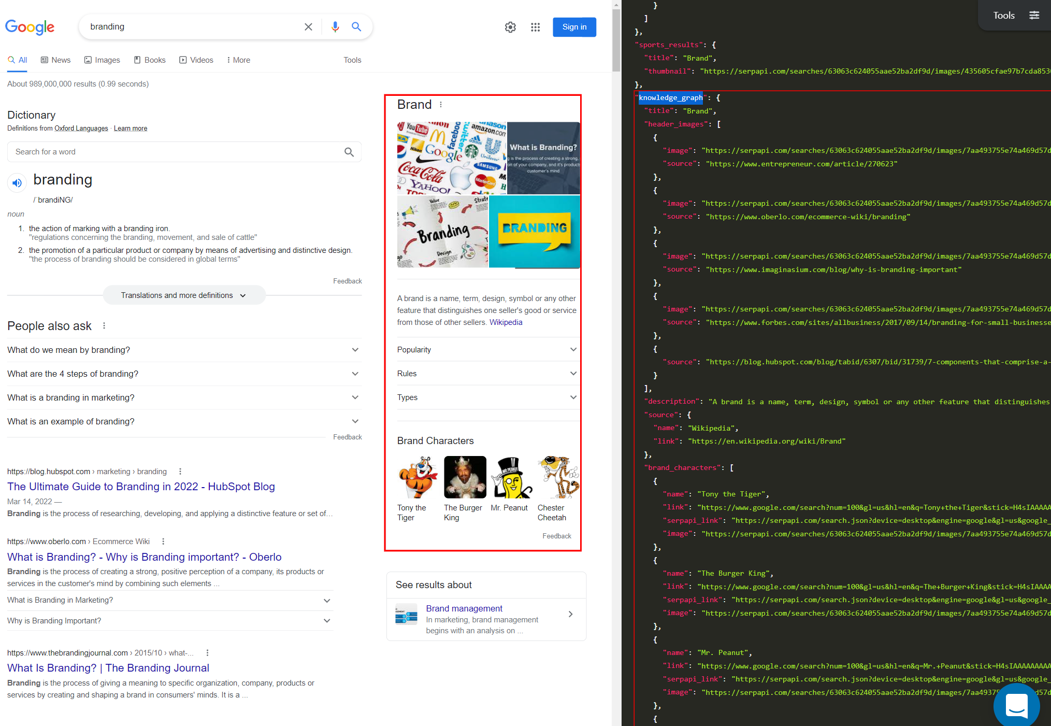Search a word using the dictionary magnifier icon

350,151
